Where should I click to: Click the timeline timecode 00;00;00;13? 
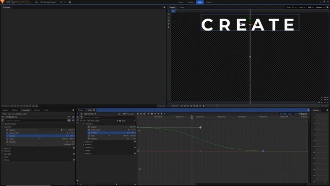click(90, 114)
